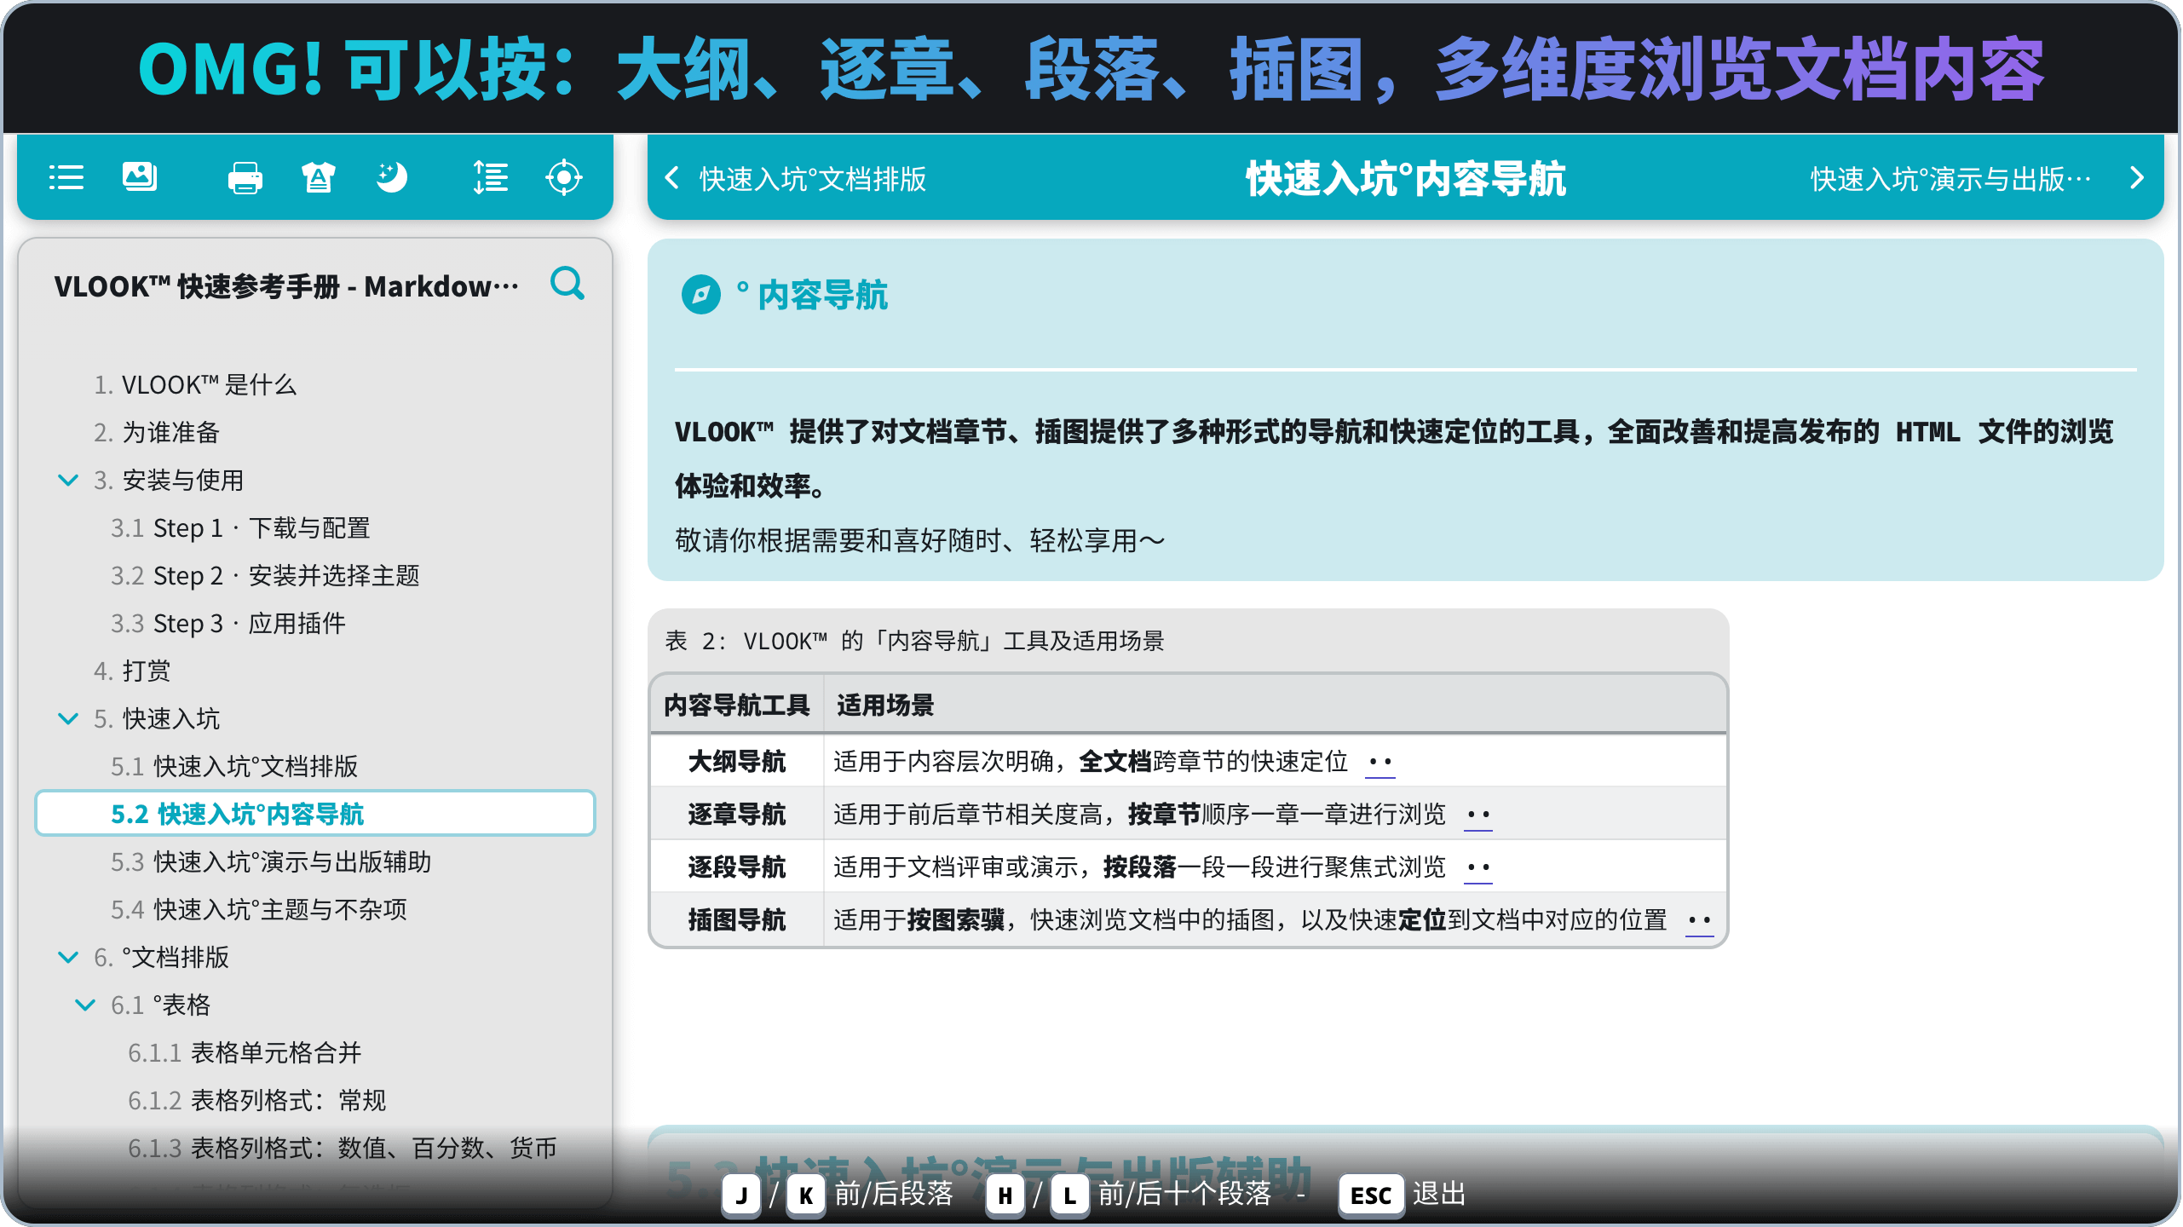Open 1. VLOOK™ 是什么 in outline

[x=195, y=384]
